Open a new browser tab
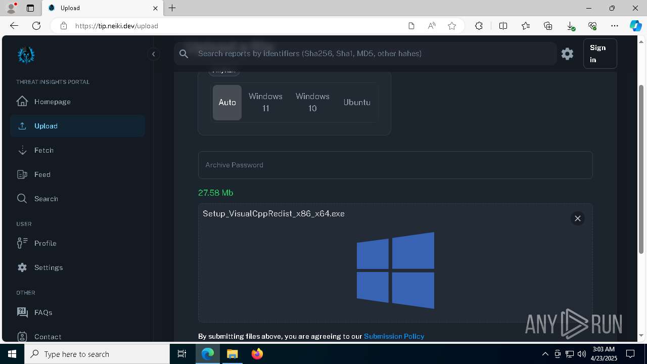The image size is (647, 364). pos(172,8)
